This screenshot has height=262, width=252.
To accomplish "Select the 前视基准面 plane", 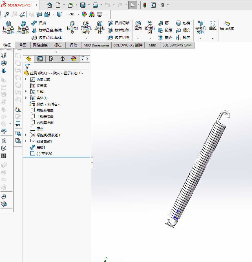I will coord(42,110).
